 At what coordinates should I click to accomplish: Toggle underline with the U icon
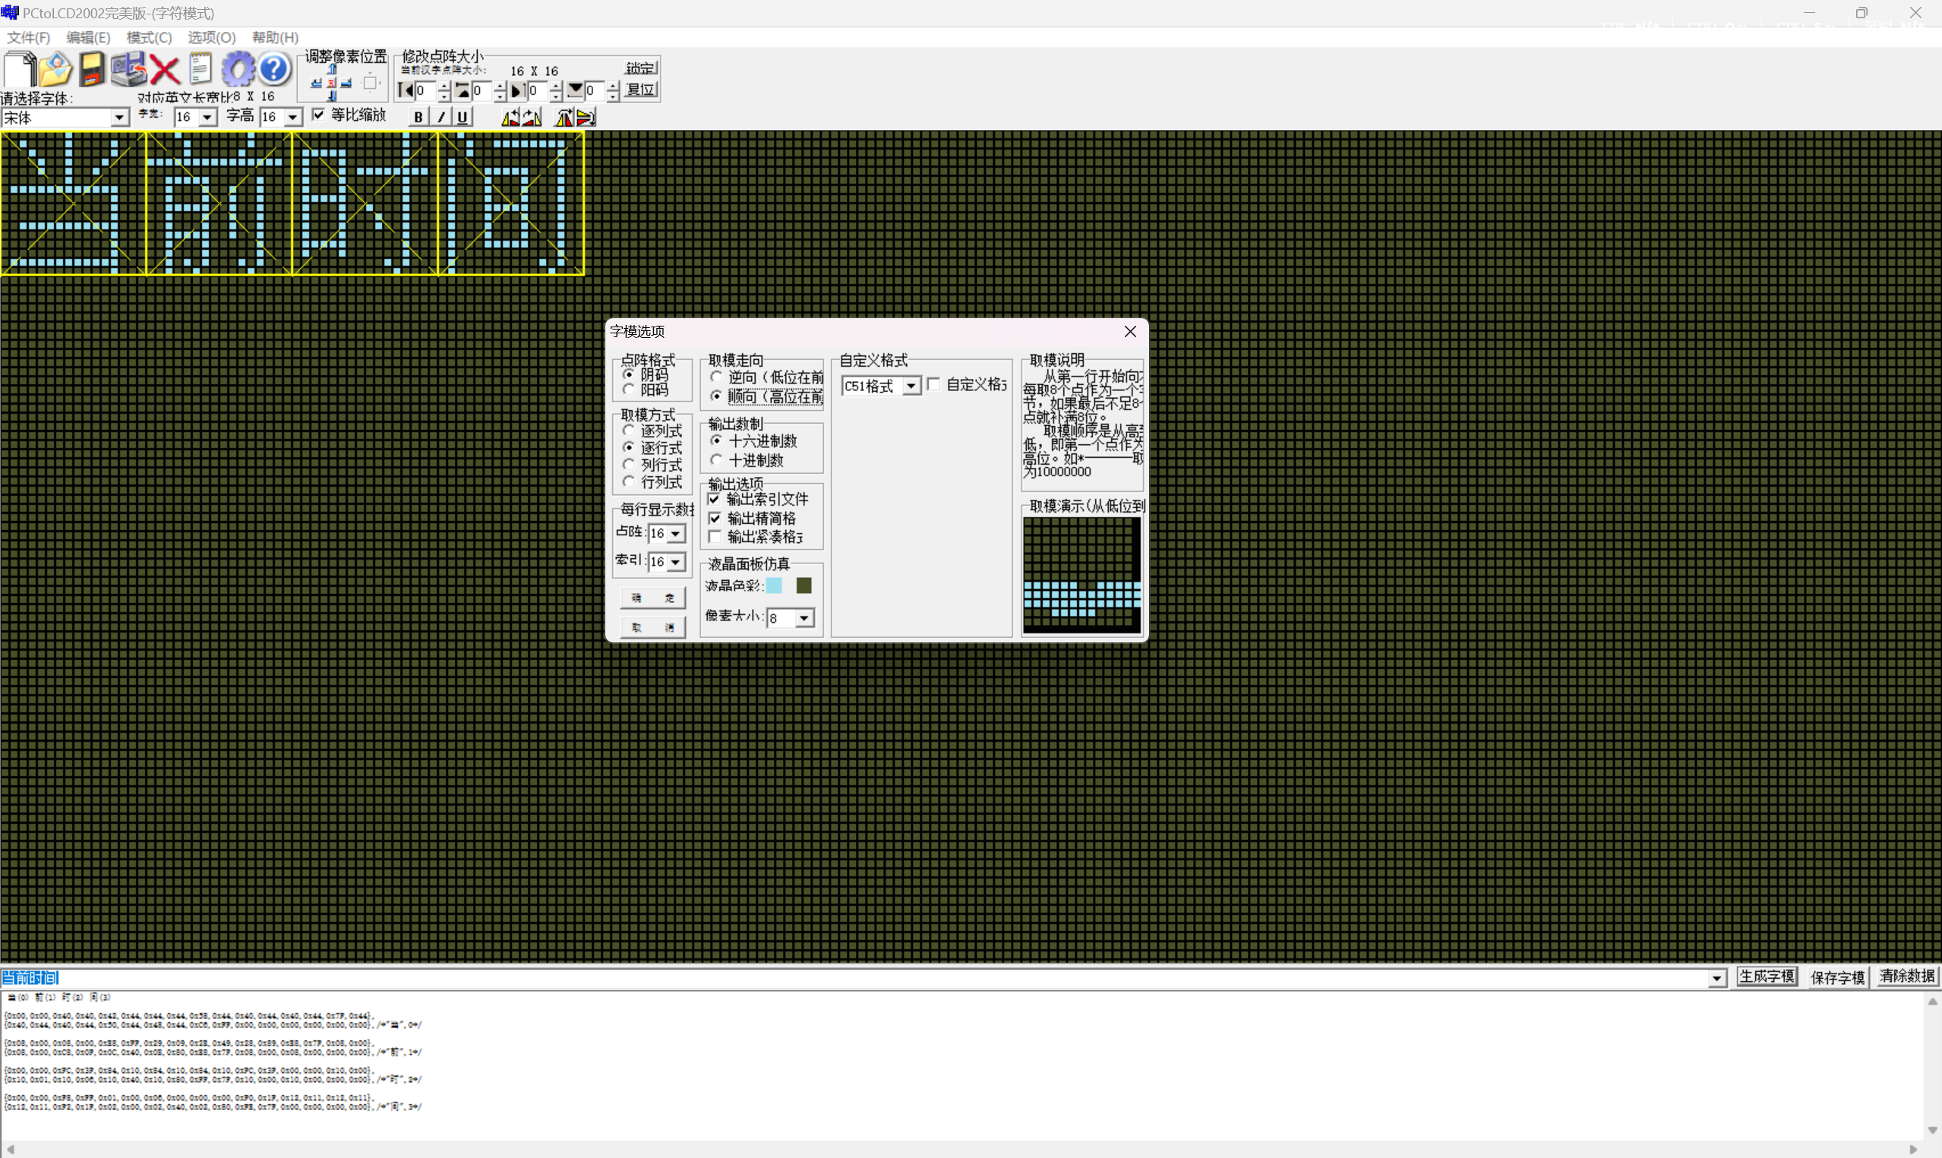pyautogui.click(x=463, y=117)
